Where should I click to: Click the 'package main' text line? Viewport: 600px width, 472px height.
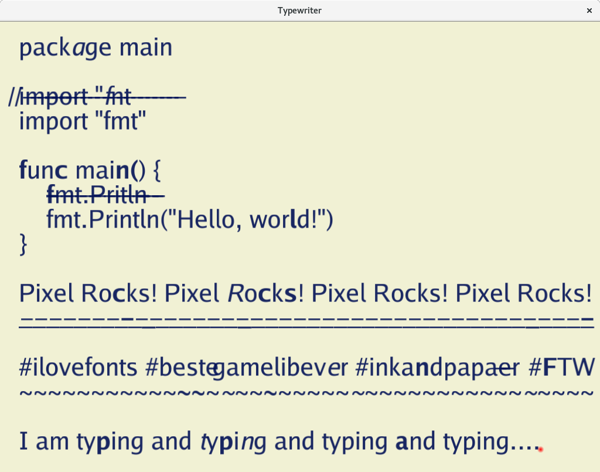click(96, 48)
